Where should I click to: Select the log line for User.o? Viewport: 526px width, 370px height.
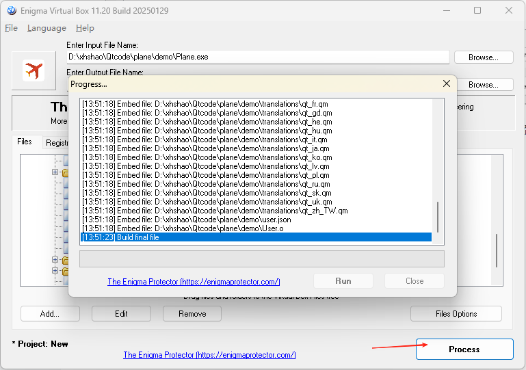pos(257,228)
